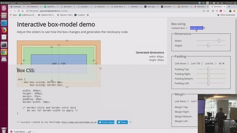Image resolution: width=237 pixels, height=133 pixels.
Task: Reload the page with the refresh icon
Action: click(x=19, y=11)
